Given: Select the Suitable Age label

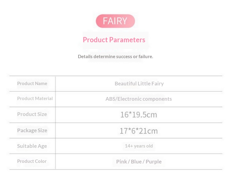Looking at the screenshot, I should [32, 146].
